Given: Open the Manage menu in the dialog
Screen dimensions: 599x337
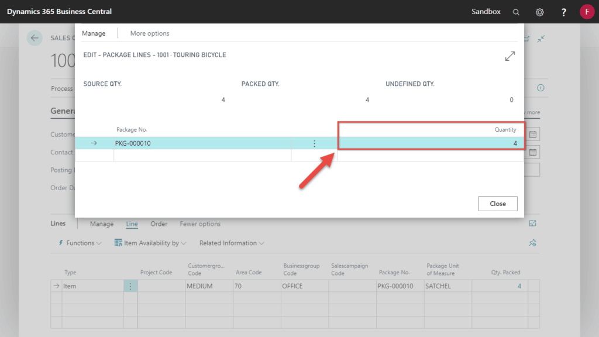Looking at the screenshot, I should coord(94,33).
